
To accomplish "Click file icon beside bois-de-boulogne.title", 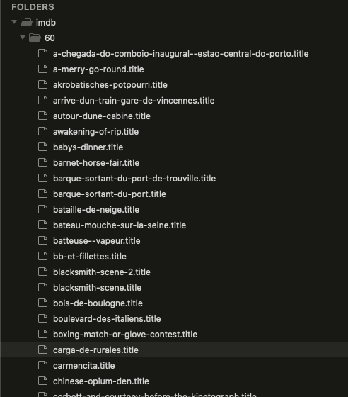I will [42, 303].
